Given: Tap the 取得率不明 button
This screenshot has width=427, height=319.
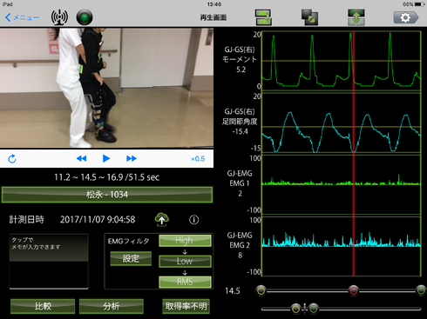Looking at the screenshot, I should tap(186, 306).
